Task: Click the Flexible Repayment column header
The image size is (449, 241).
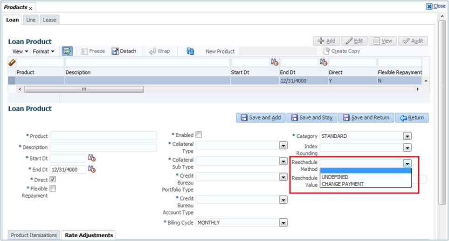Action: tap(400, 72)
